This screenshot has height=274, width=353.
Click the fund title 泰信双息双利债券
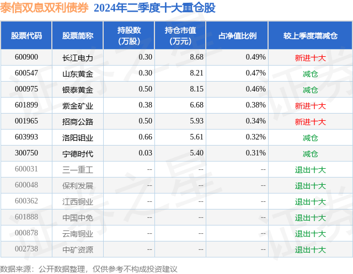coord(44,8)
